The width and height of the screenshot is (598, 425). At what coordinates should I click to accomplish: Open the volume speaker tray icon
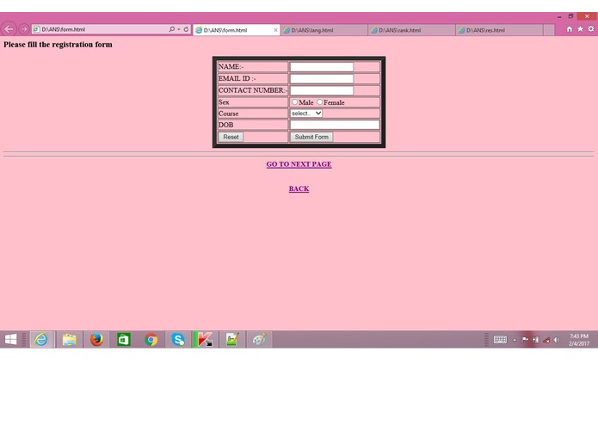coord(557,340)
